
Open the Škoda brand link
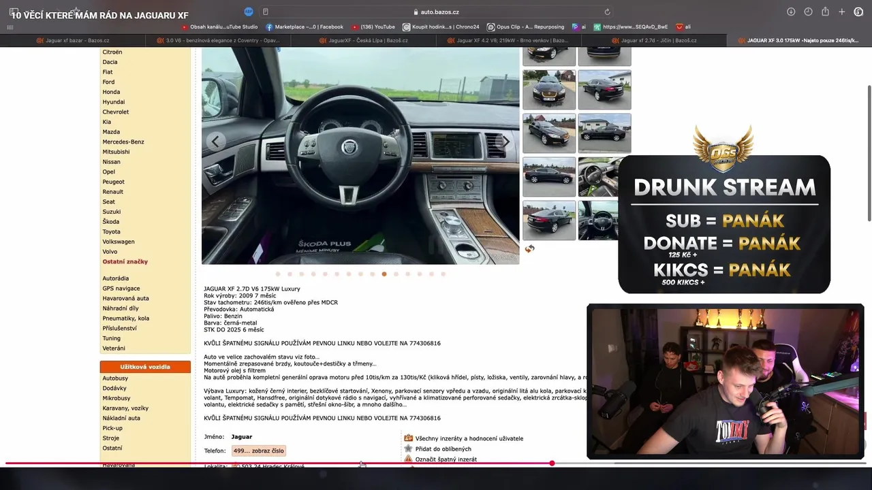click(x=111, y=221)
